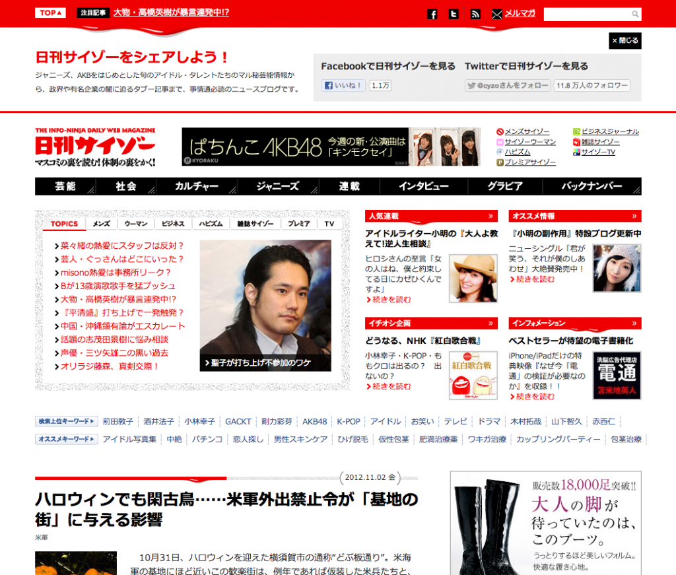Switch to the プレミア tab
The height and width of the screenshot is (575, 676).
point(299,224)
